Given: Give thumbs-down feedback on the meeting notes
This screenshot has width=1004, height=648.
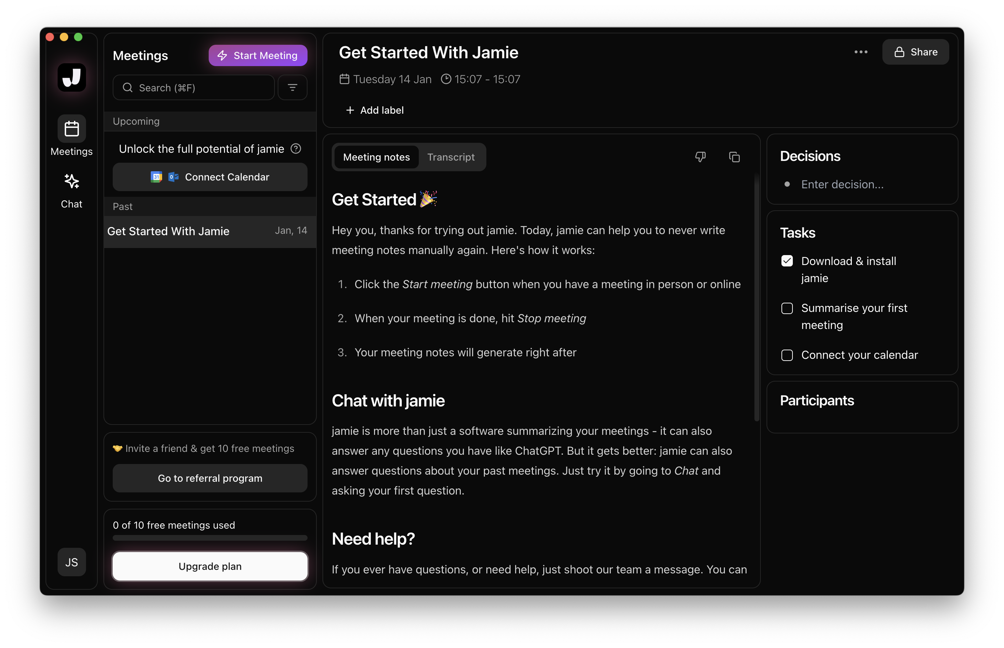Looking at the screenshot, I should pyautogui.click(x=700, y=157).
